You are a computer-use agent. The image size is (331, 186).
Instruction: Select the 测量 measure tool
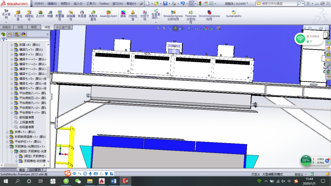(50, 14)
